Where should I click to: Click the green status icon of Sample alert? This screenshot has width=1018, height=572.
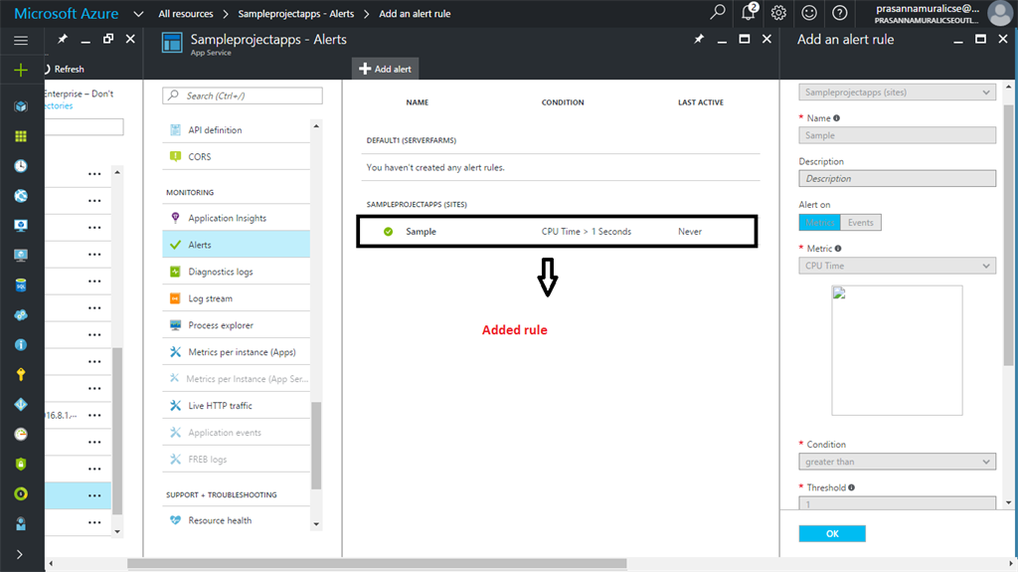(389, 232)
